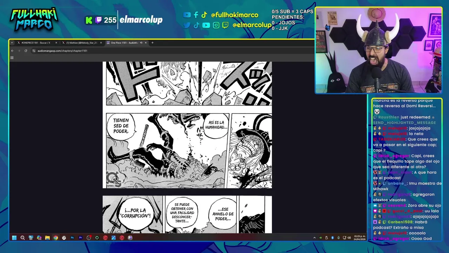Click the @elmarcolup social handle
Screen dimensions: 449x253
pyautogui.click(x=252, y=25)
